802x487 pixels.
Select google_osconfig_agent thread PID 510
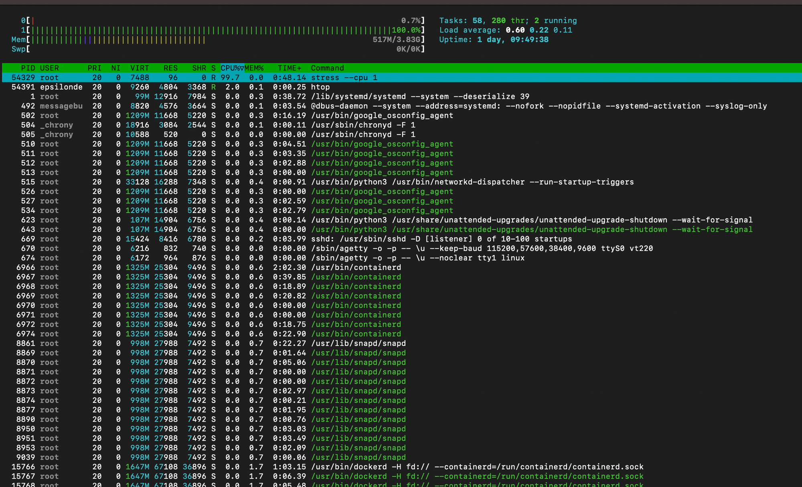point(402,144)
